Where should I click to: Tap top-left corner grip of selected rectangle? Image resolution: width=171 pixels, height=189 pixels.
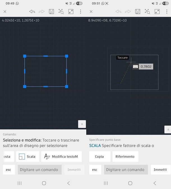point(25,56)
